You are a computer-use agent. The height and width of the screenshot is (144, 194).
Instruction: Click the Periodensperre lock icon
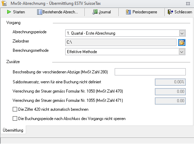(x=128, y=12)
